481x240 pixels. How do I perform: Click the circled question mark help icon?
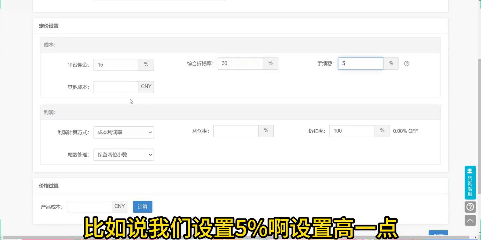click(470, 207)
